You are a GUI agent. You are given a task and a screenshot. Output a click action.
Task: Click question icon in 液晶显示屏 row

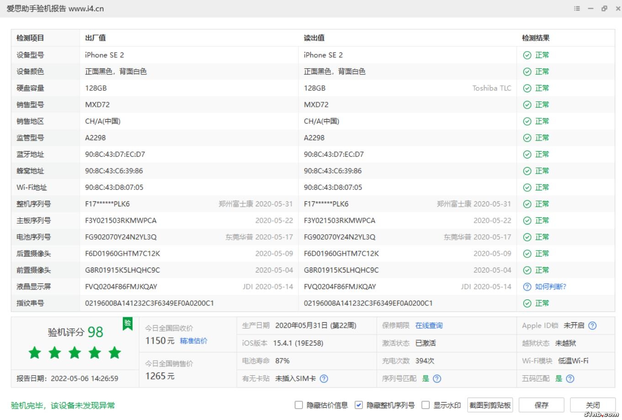point(527,287)
